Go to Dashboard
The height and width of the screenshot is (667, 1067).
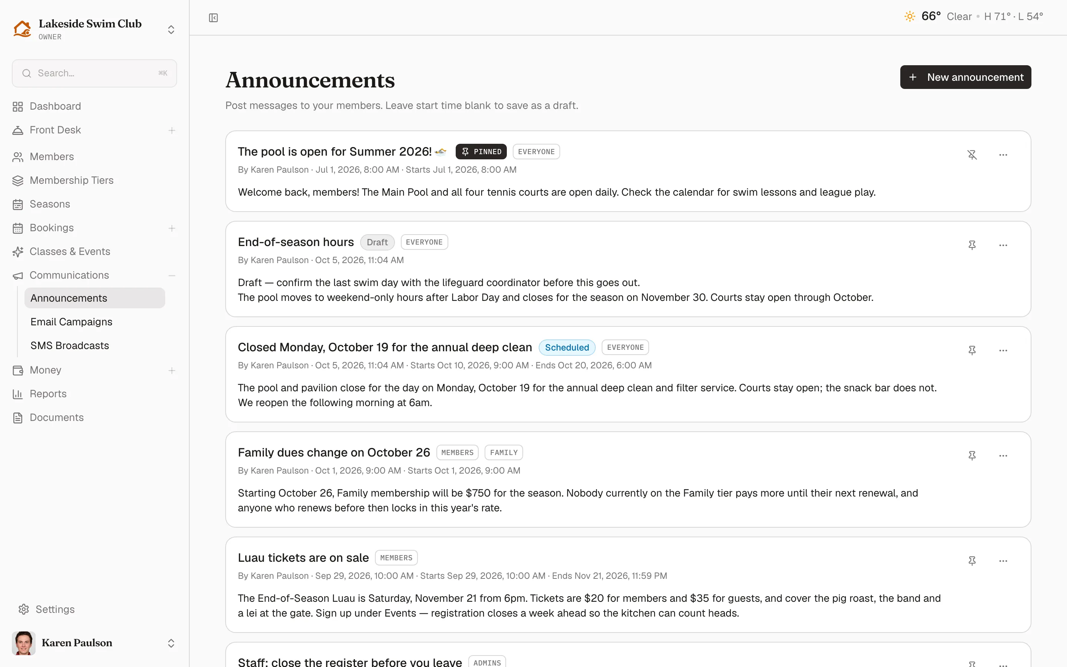55,106
